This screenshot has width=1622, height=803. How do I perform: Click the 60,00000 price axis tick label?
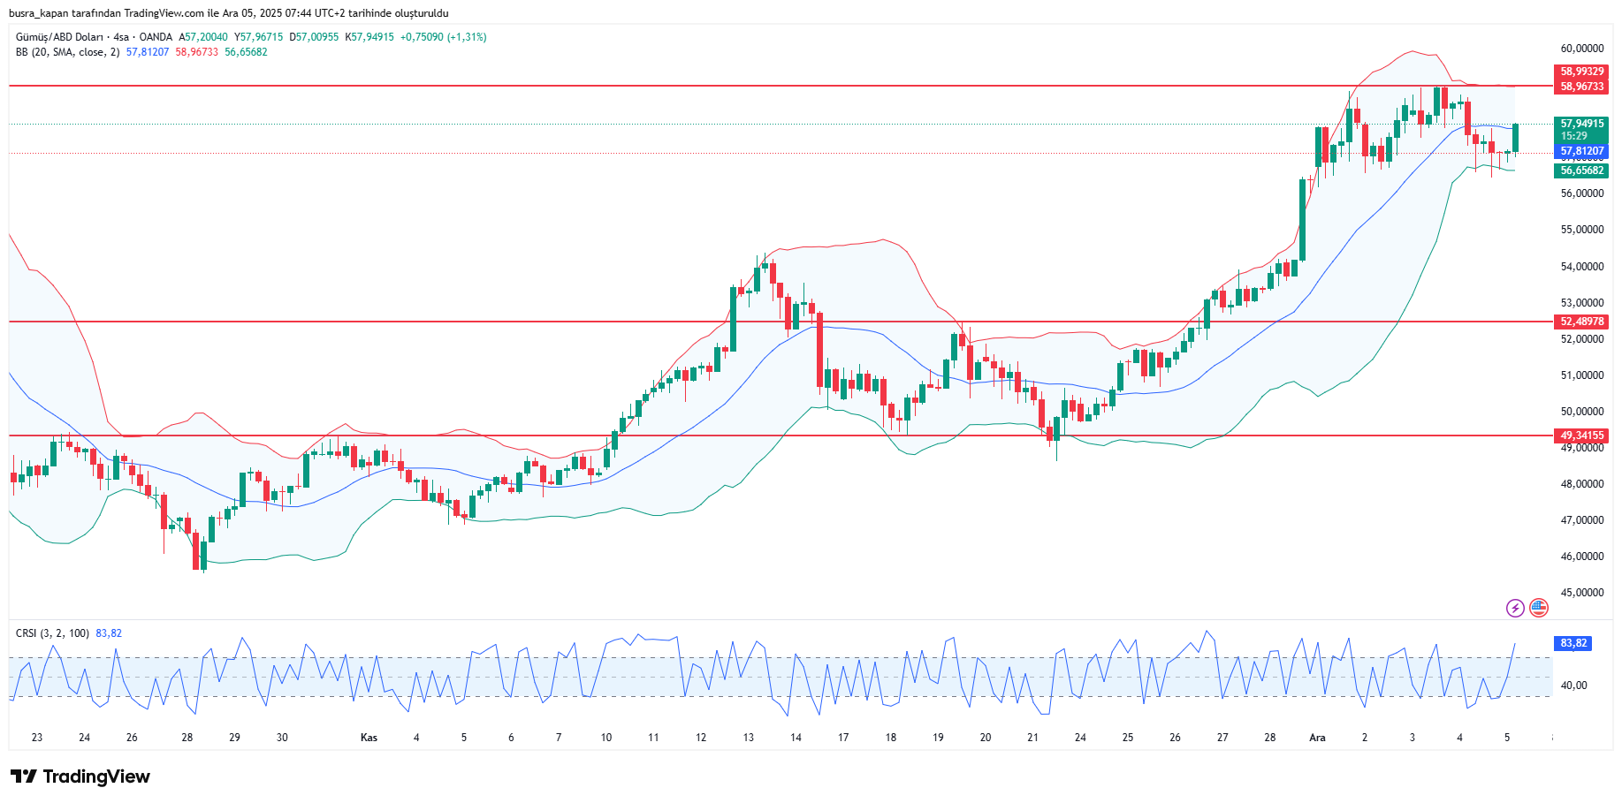1581,49
